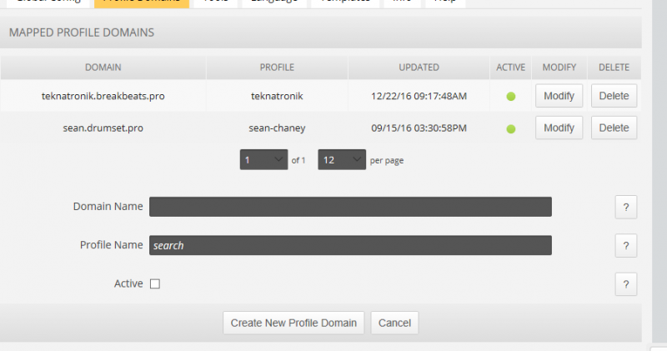This screenshot has height=351, width=667.
Task: Modify the teknatronik.breakbeats.pro domain
Action: [559, 96]
